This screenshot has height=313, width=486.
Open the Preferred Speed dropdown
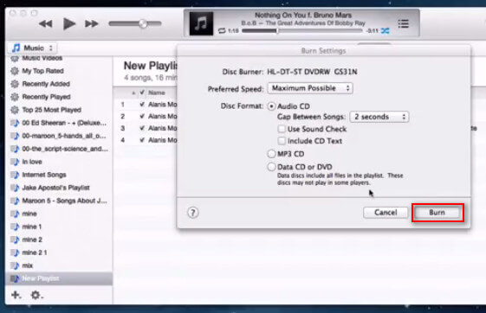(310, 88)
